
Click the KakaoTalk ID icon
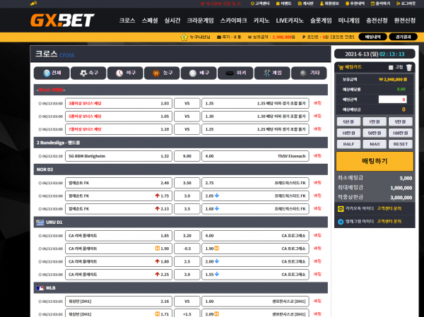click(x=341, y=209)
